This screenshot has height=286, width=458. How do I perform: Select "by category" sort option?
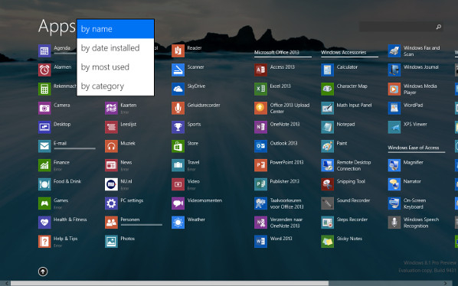tap(116, 86)
